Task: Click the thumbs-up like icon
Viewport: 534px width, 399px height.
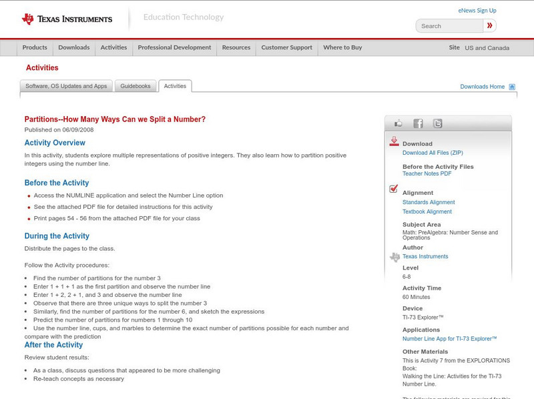Action: pyautogui.click(x=398, y=123)
